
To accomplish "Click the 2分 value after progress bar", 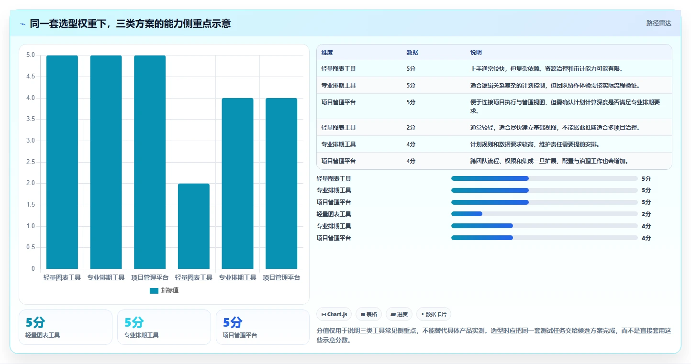I will (x=646, y=214).
